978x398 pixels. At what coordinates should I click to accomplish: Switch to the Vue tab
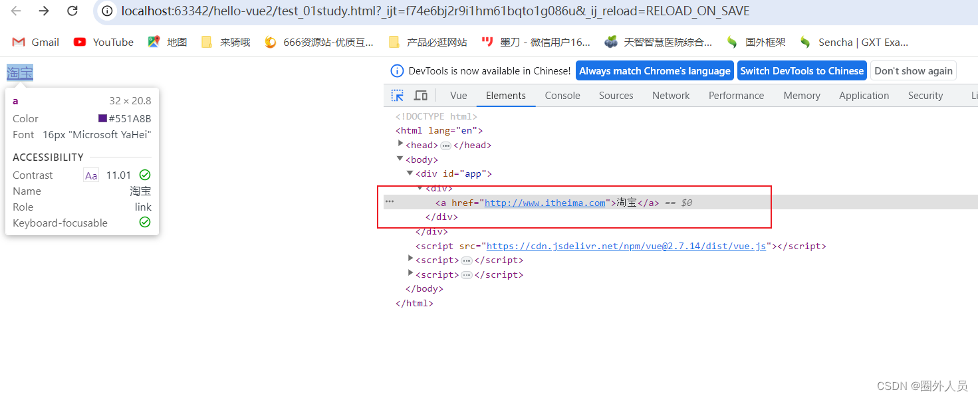[x=459, y=96]
